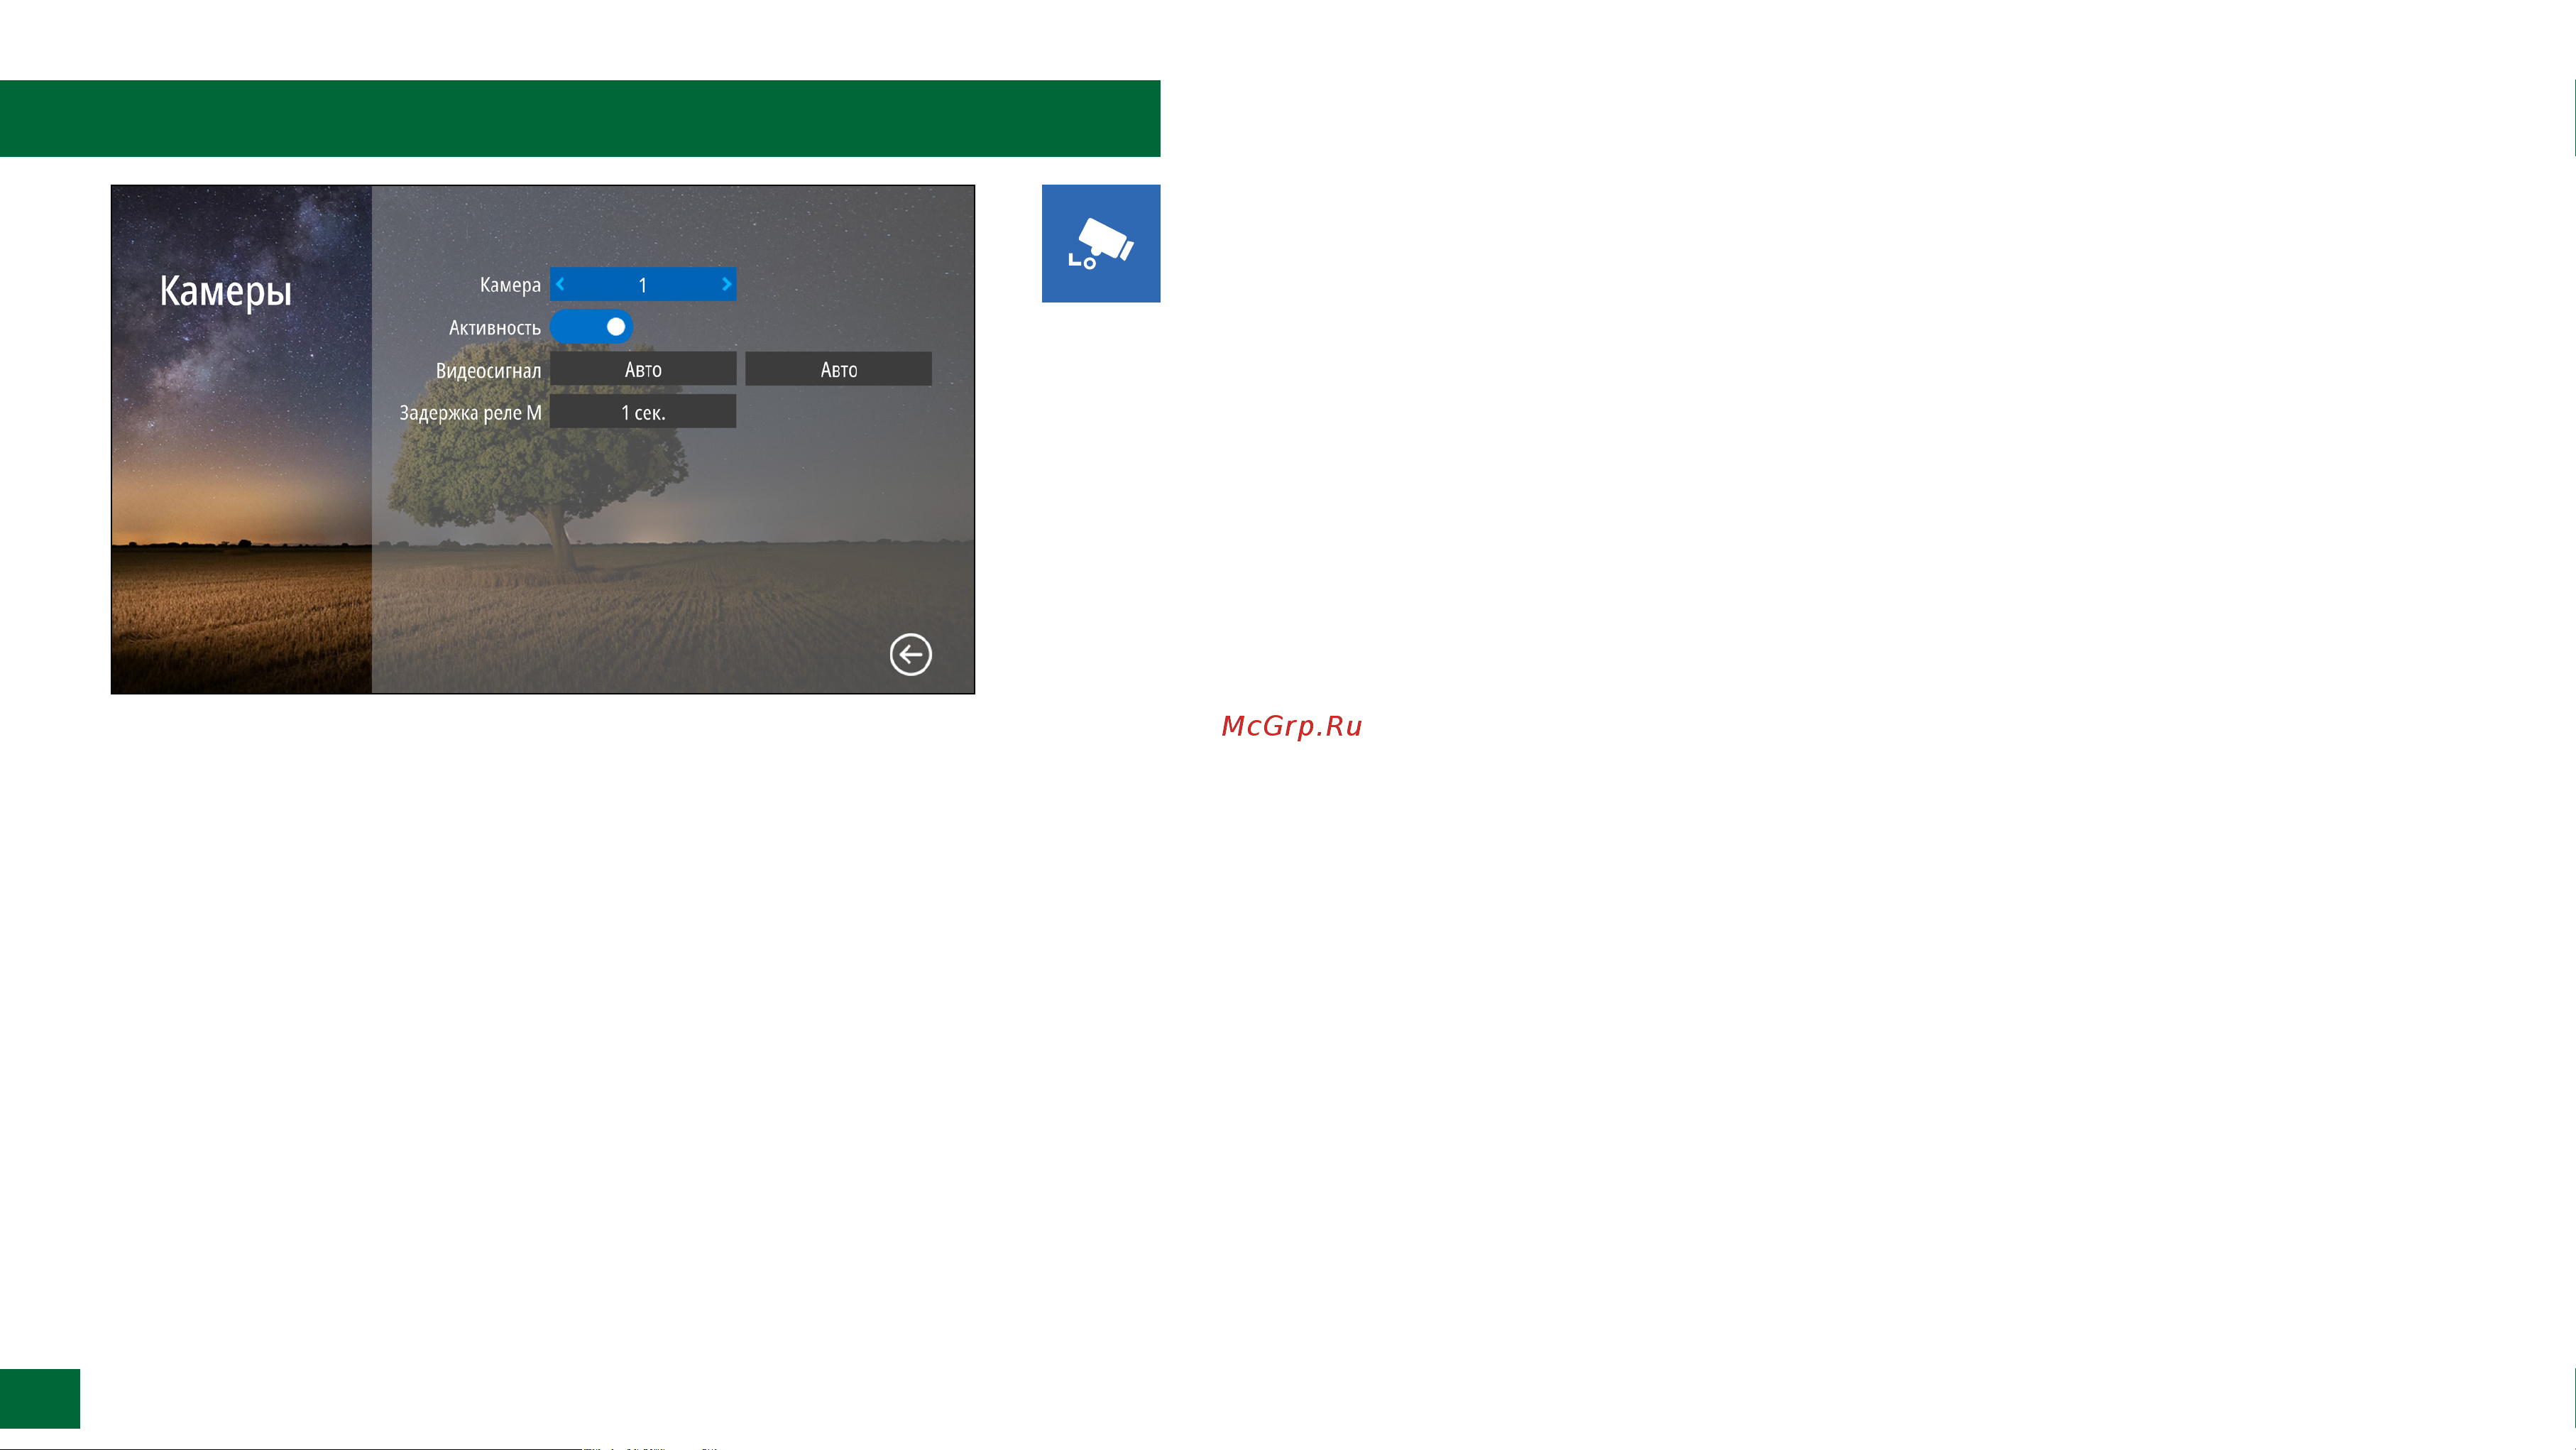Click the McGrp.Ru link
This screenshot has height=1450, width=2576.
point(1292,726)
